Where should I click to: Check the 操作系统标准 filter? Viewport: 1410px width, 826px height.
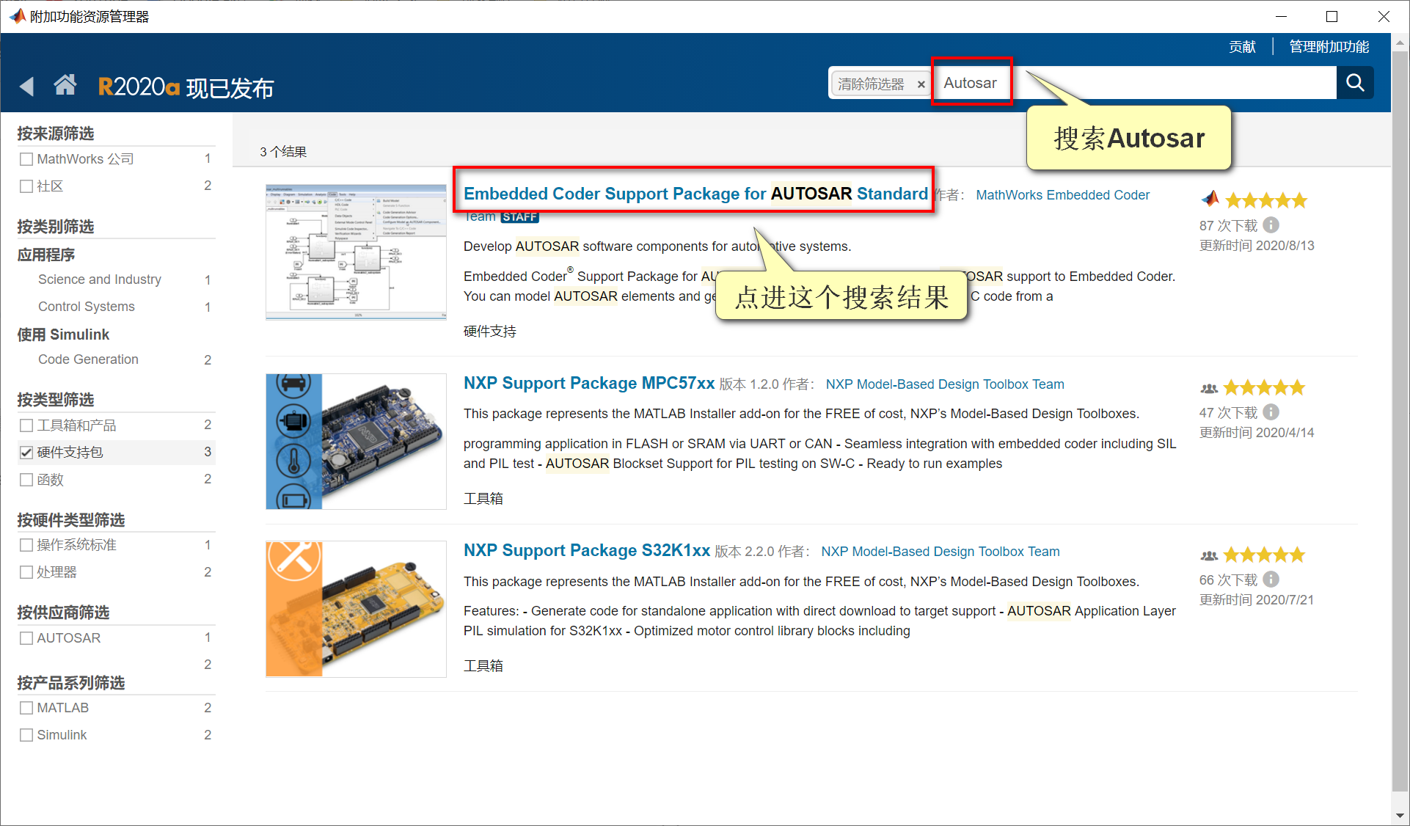coord(26,545)
